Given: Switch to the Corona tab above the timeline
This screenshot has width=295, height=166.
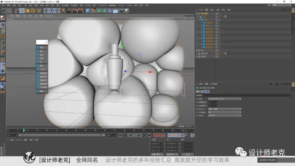Looking at the screenshot, I should point(19,140).
